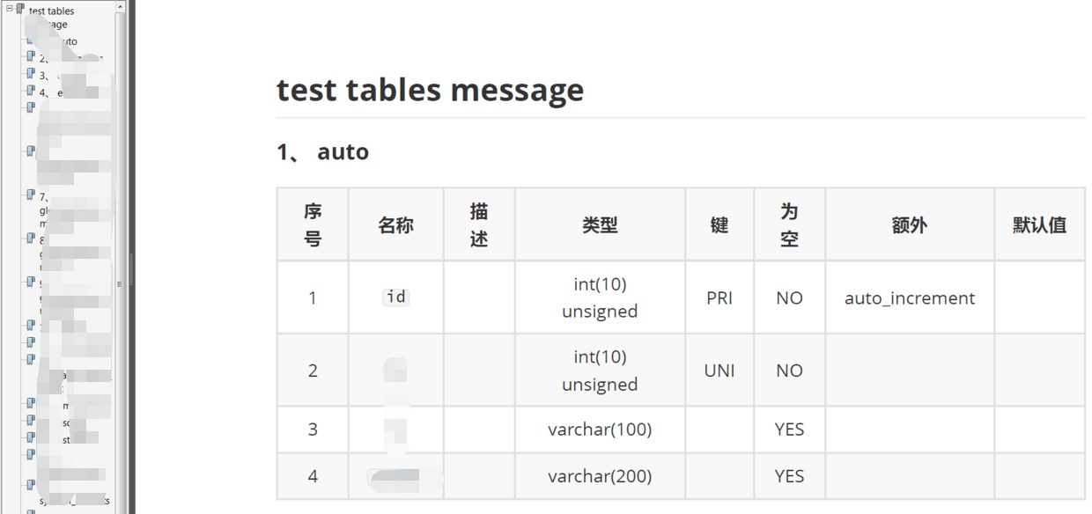The height and width of the screenshot is (514, 1092).
Task: Click the root bookmark icon beside test tables
Action: coord(20,9)
